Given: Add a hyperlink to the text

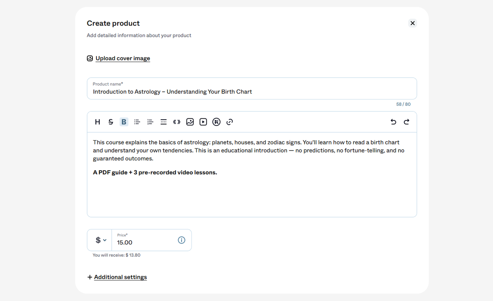Looking at the screenshot, I should pos(230,122).
